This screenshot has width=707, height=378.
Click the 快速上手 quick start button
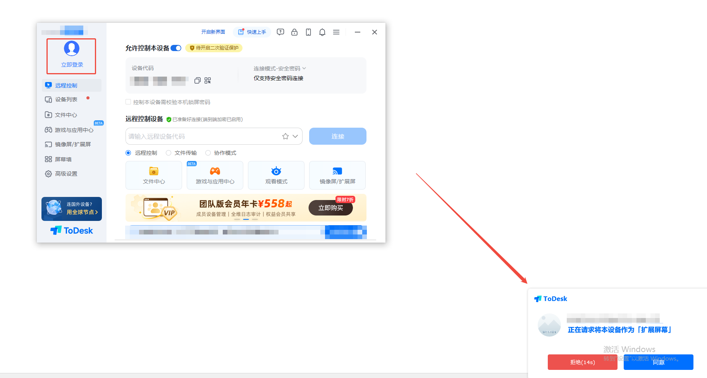pyautogui.click(x=252, y=32)
